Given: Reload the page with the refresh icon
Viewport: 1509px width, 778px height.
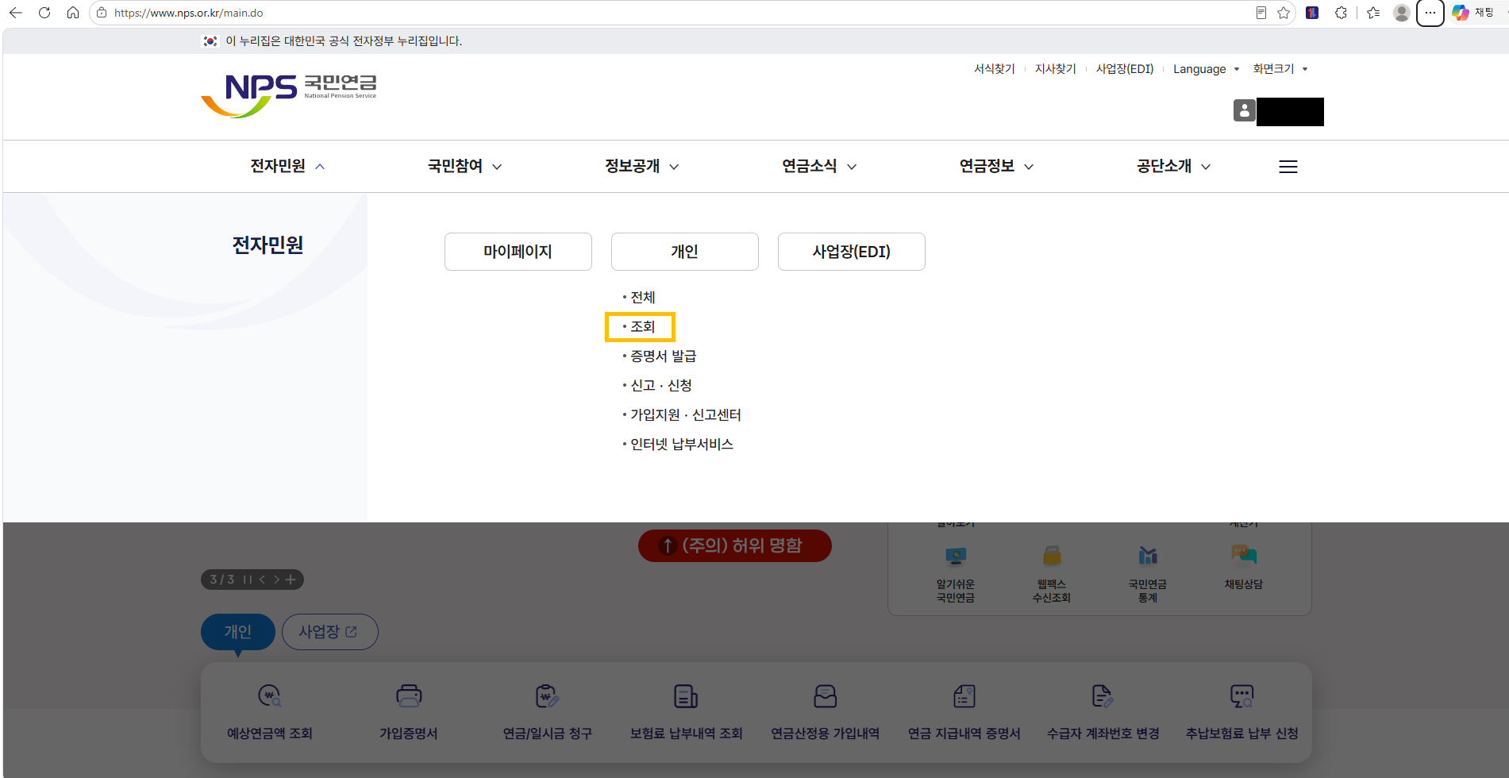Looking at the screenshot, I should pyautogui.click(x=44, y=13).
